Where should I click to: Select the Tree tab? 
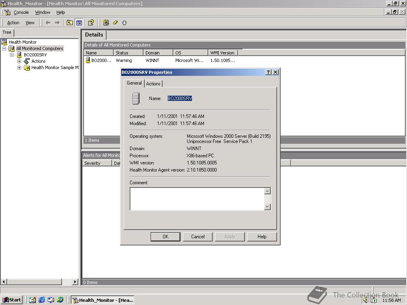click(7, 33)
